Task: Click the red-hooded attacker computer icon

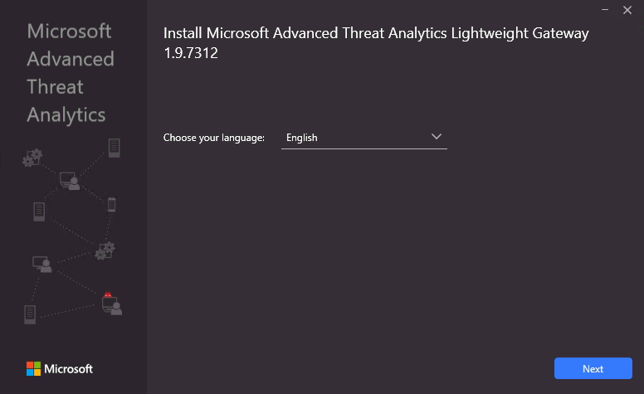Action: pyautogui.click(x=112, y=304)
